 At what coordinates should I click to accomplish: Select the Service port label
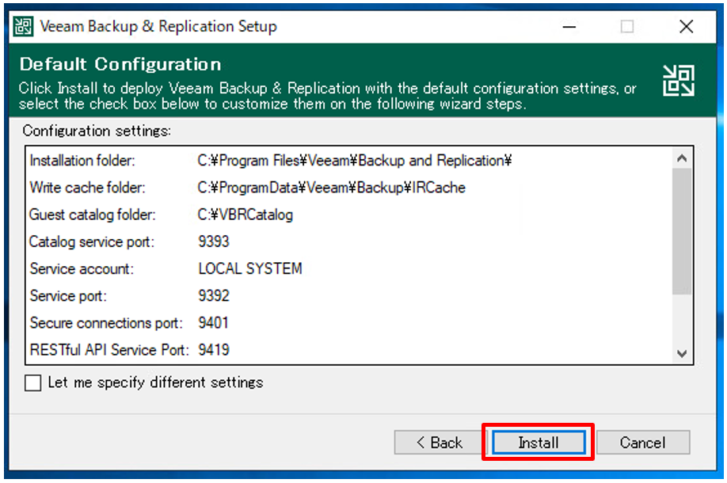(68, 296)
